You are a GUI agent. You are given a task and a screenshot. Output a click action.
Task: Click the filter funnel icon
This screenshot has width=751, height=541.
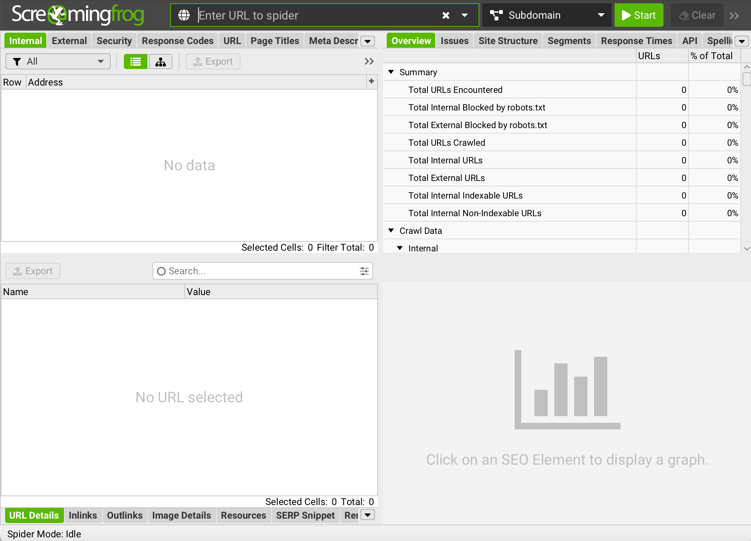coord(17,61)
